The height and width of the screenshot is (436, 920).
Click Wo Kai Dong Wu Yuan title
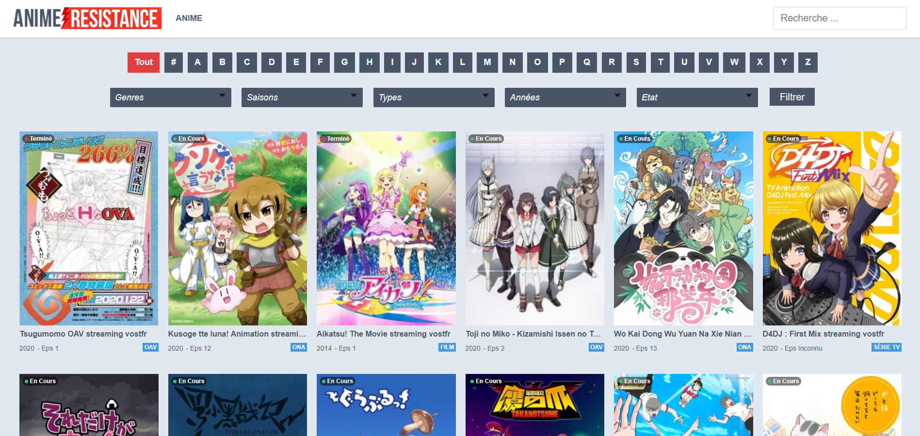[x=682, y=334]
